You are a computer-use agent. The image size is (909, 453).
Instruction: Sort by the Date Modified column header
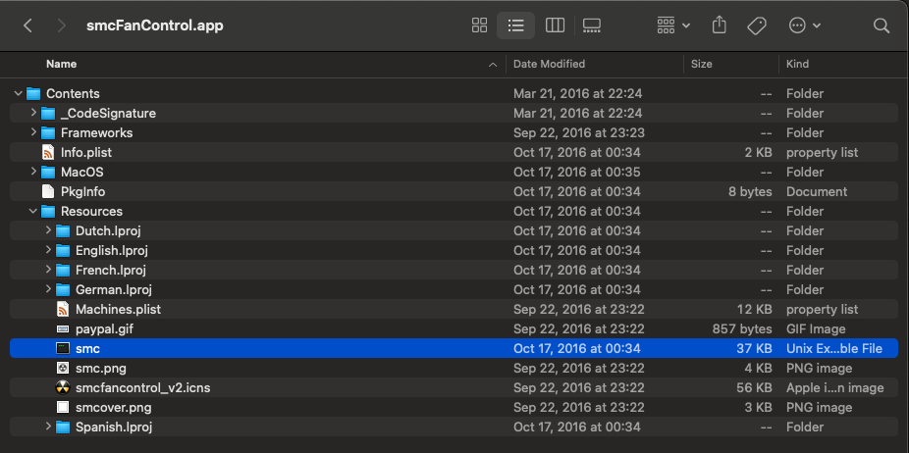point(549,64)
